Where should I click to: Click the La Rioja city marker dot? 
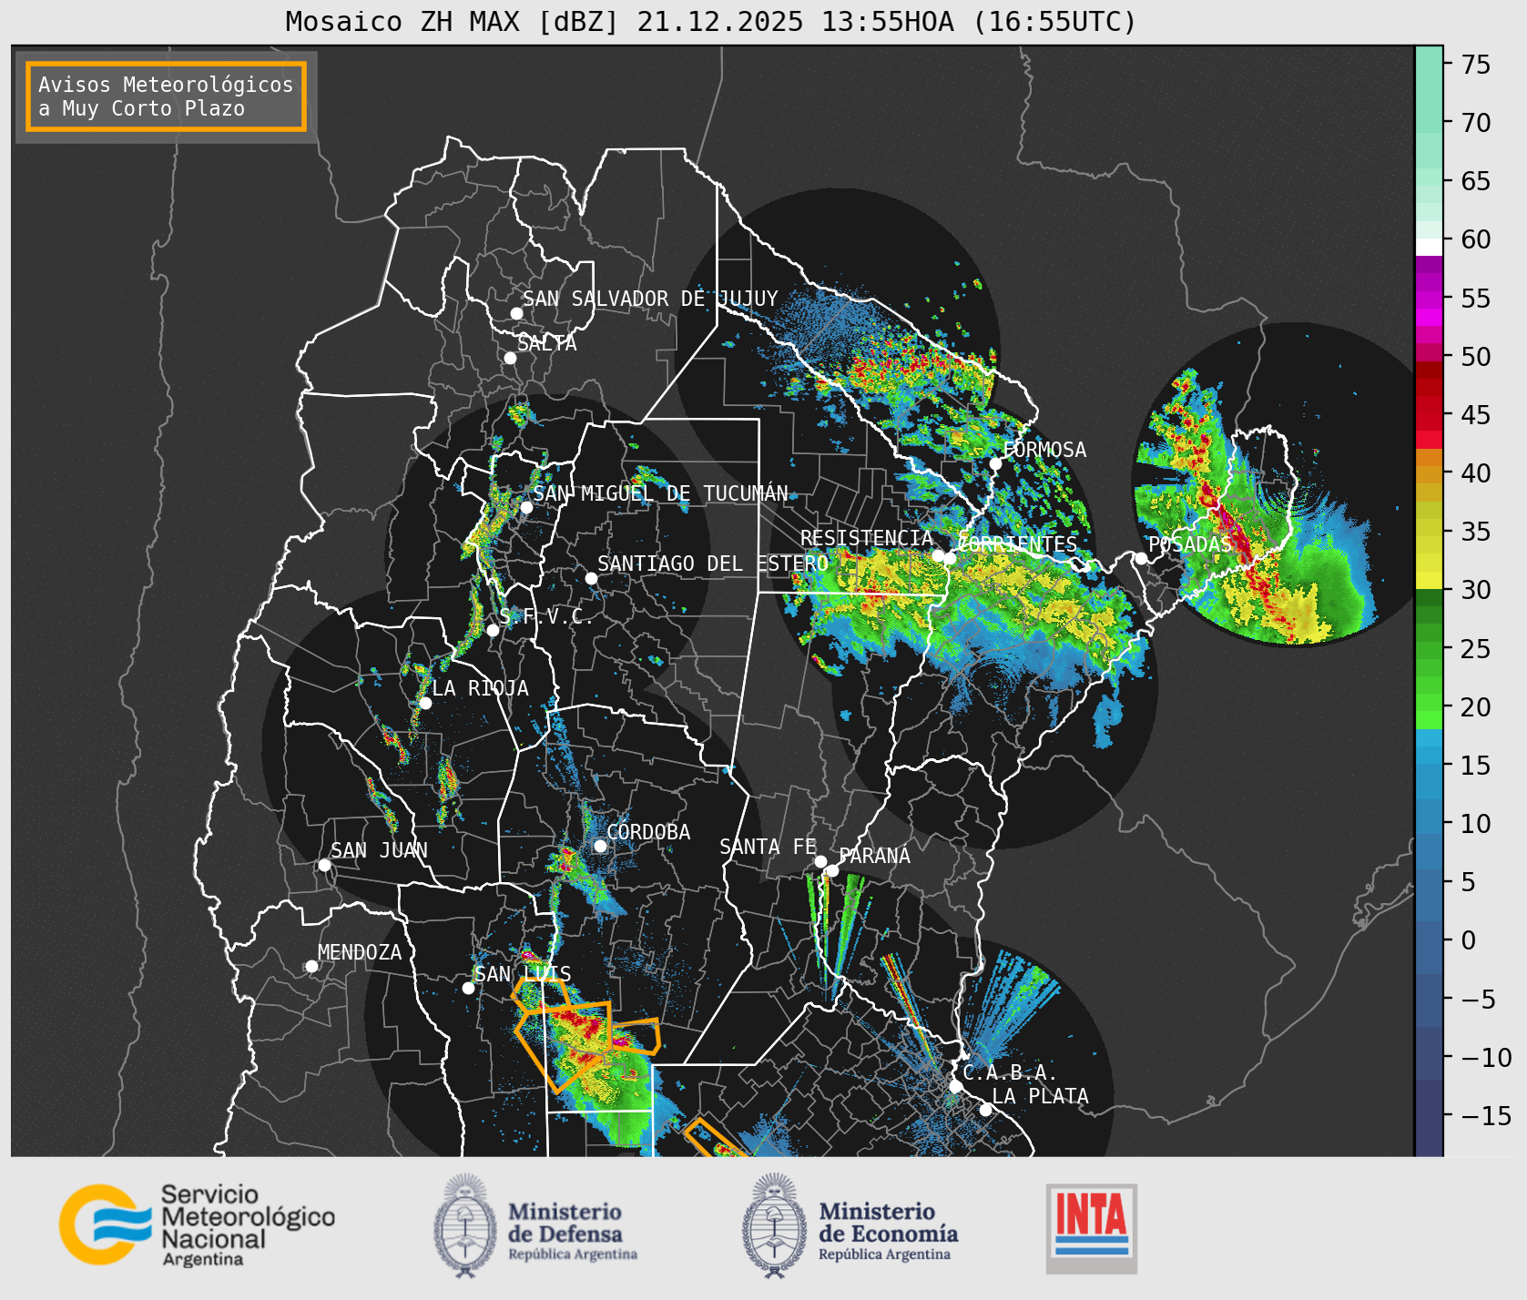click(425, 703)
